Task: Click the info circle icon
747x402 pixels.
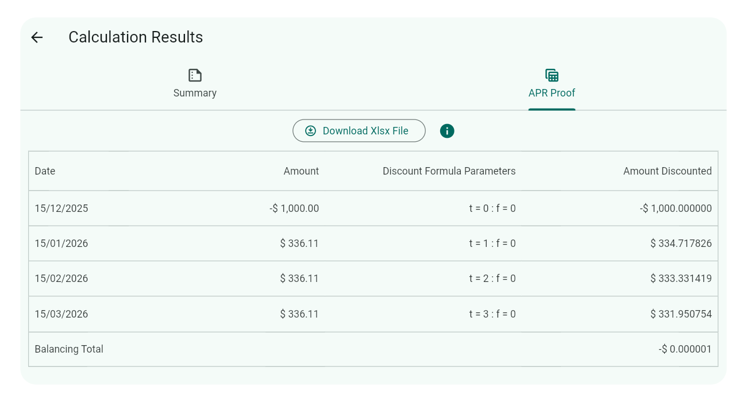Action: point(447,131)
